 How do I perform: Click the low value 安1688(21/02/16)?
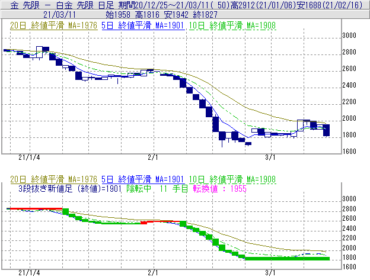(330, 5)
